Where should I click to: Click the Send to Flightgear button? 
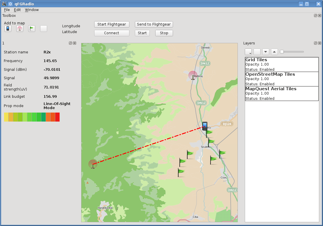coord(154,24)
